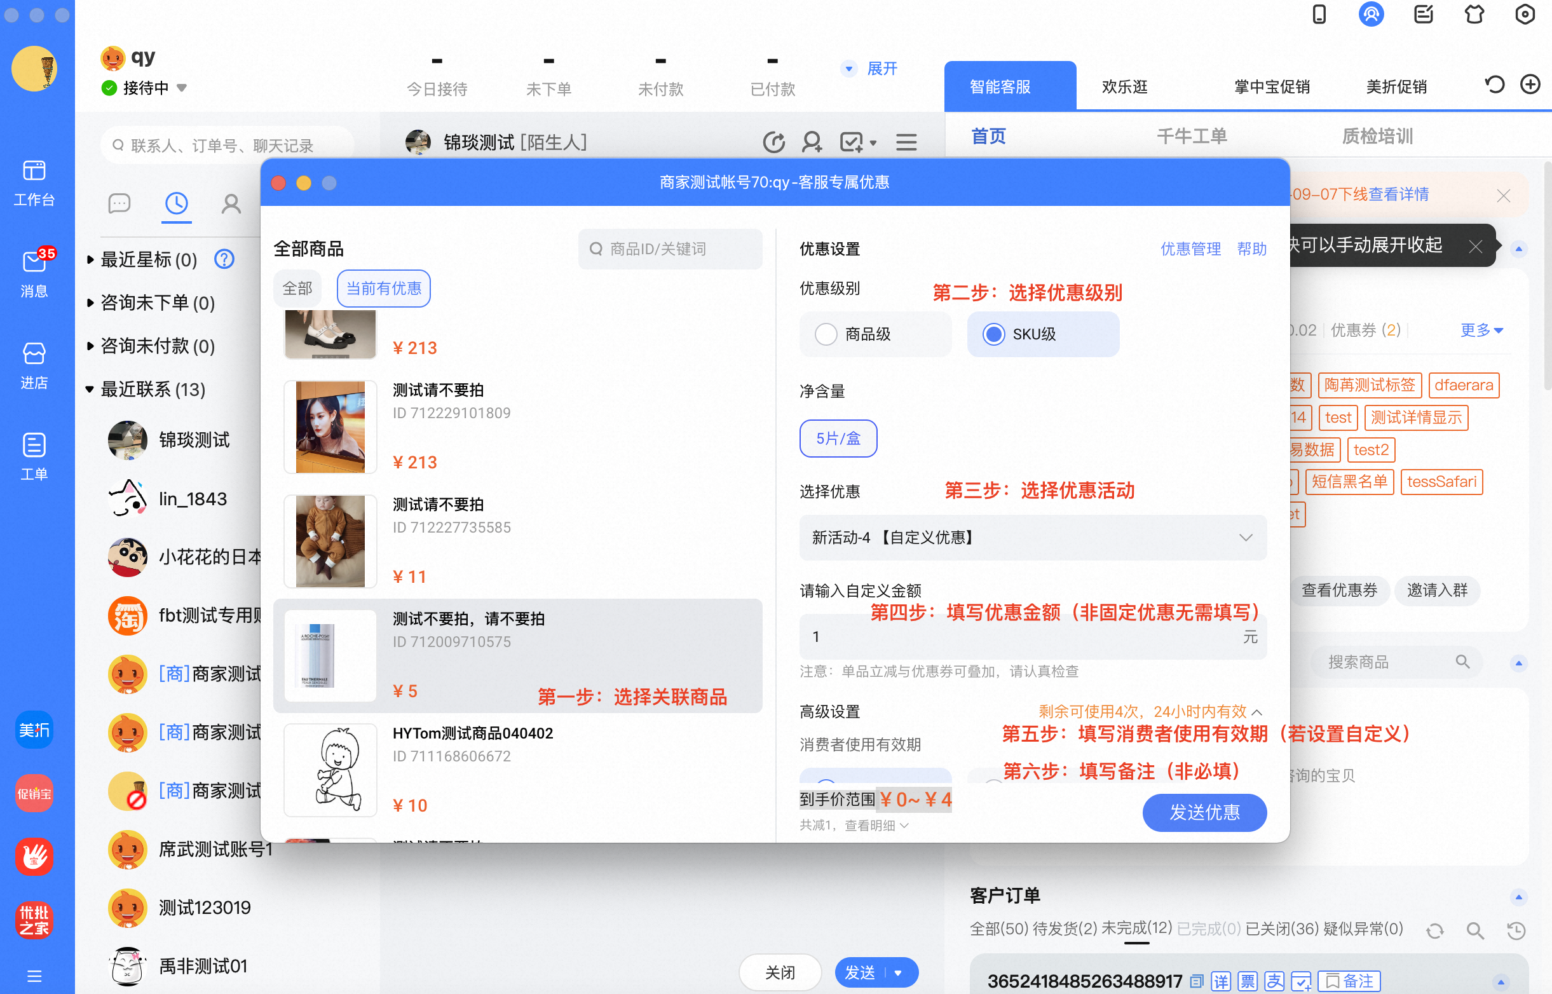Click the refresh icon beside 美折促销 tab
The height and width of the screenshot is (994, 1552).
(x=1494, y=85)
